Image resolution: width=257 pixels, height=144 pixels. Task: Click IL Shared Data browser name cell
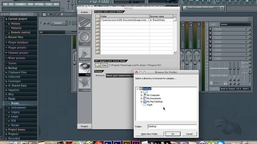click(x=161, y=20)
